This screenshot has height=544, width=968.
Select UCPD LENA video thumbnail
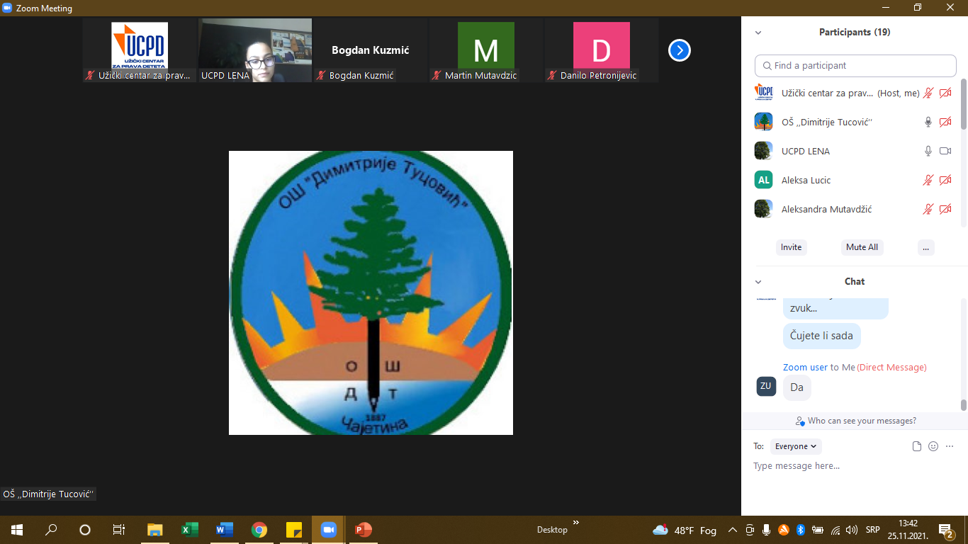[254, 50]
